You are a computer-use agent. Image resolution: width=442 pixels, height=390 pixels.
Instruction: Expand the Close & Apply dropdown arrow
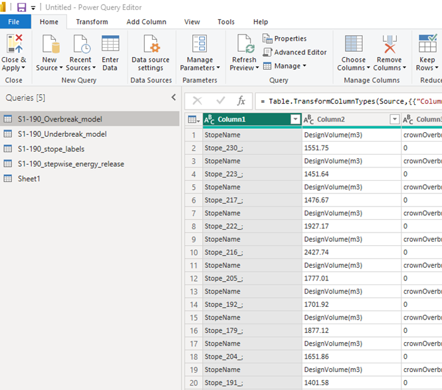23,68
